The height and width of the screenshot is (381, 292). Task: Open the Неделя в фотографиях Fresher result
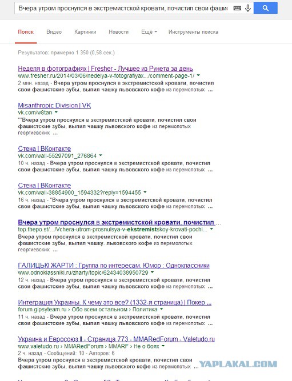[x=105, y=69]
